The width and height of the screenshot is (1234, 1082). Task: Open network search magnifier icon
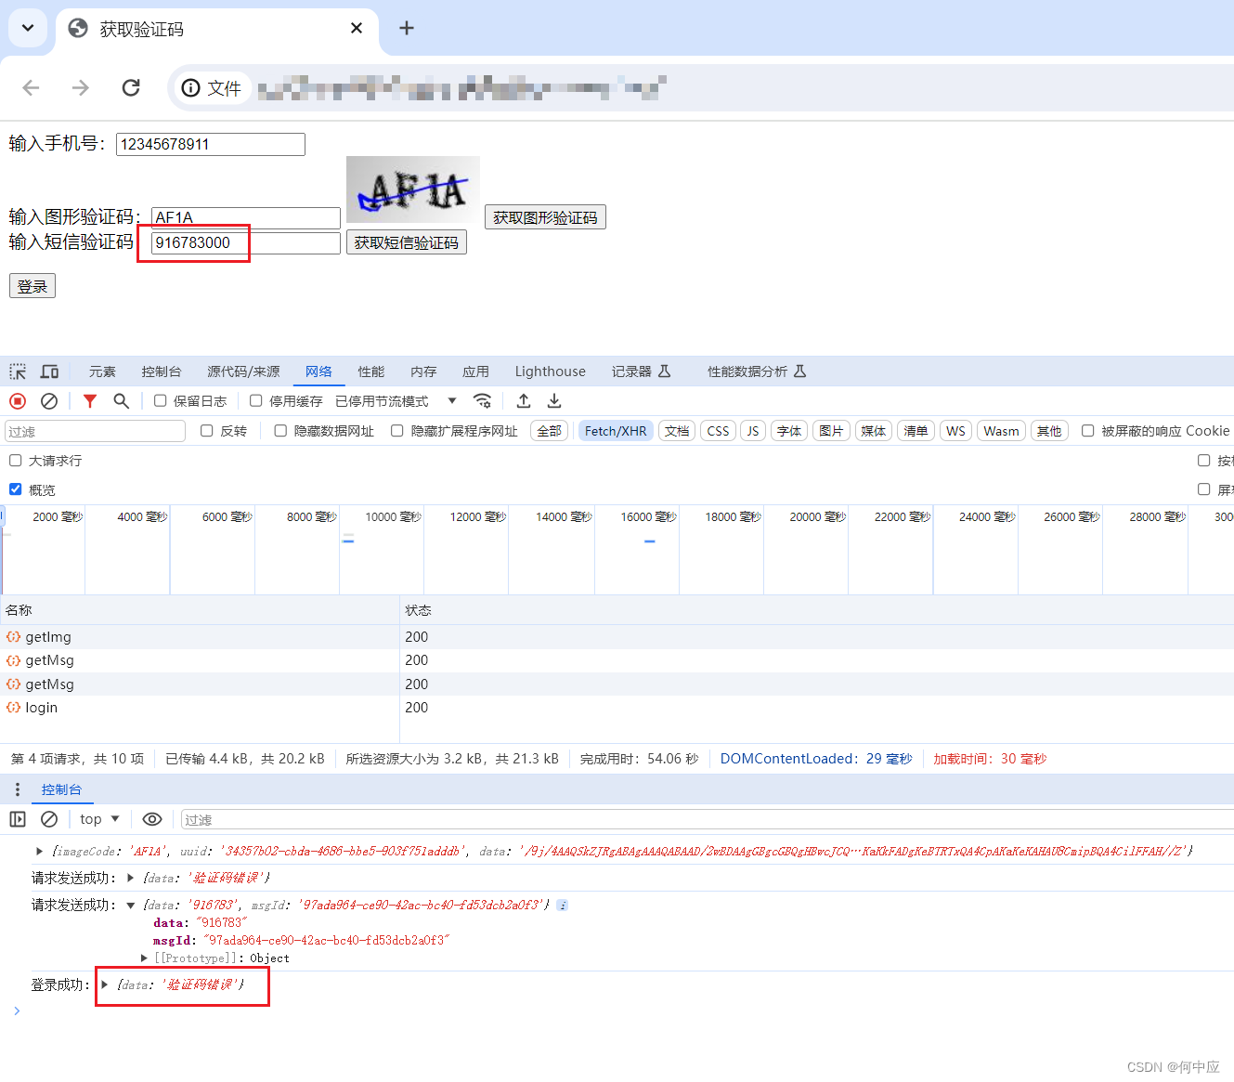click(122, 401)
